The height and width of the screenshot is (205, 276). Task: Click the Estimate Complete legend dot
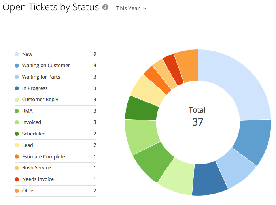click(x=17, y=156)
